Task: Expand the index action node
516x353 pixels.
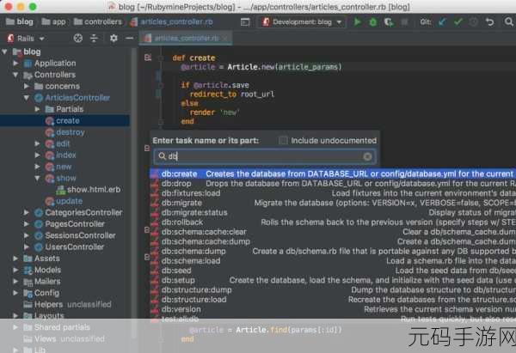Action: click(37, 155)
